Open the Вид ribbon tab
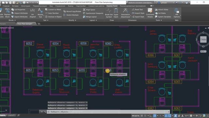The height and width of the screenshot is (118, 209). tap(51, 6)
